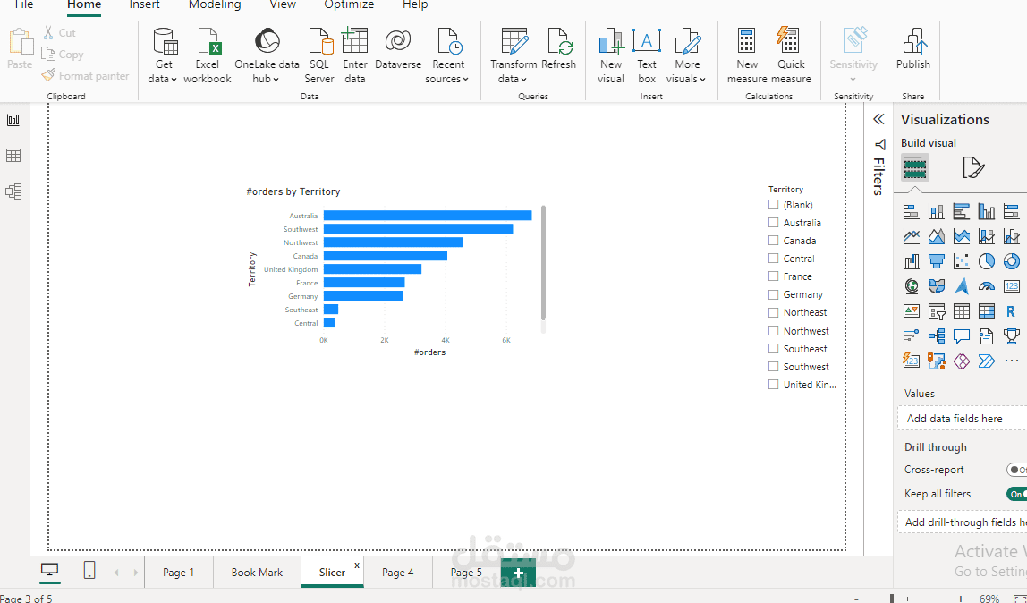This screenshot has width=1027, height=603.
Task: Select the slicer visual icon
Action: [x=937, y=311]
